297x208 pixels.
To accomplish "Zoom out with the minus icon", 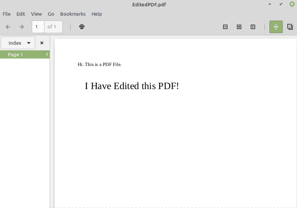I will (225, 27).
